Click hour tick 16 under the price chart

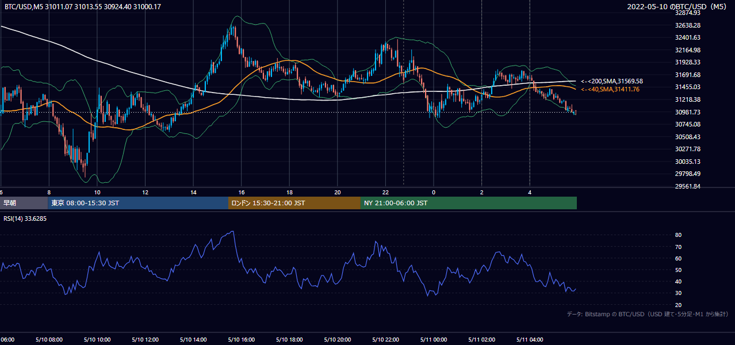pos(242,192)
